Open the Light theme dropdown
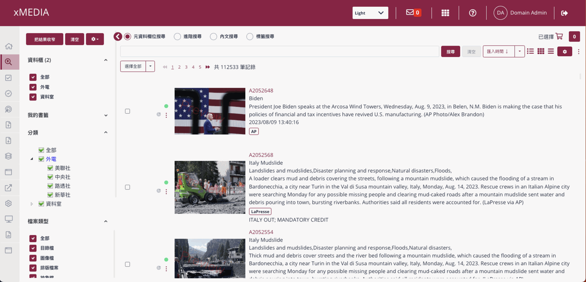Viewport: 586px width, 282px height. point(370,13)
